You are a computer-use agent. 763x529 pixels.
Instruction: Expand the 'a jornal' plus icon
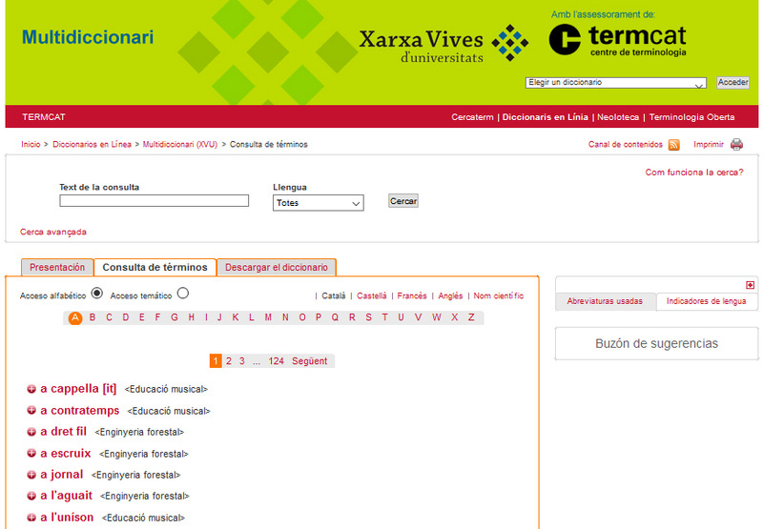(31, 475)
